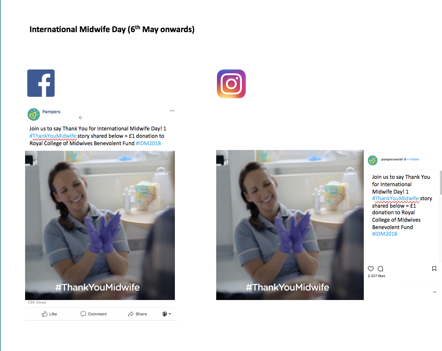Open the pampersworld username link
This screenshot has height=351, width=442.
pyautogui.click(x=392, y=159)
